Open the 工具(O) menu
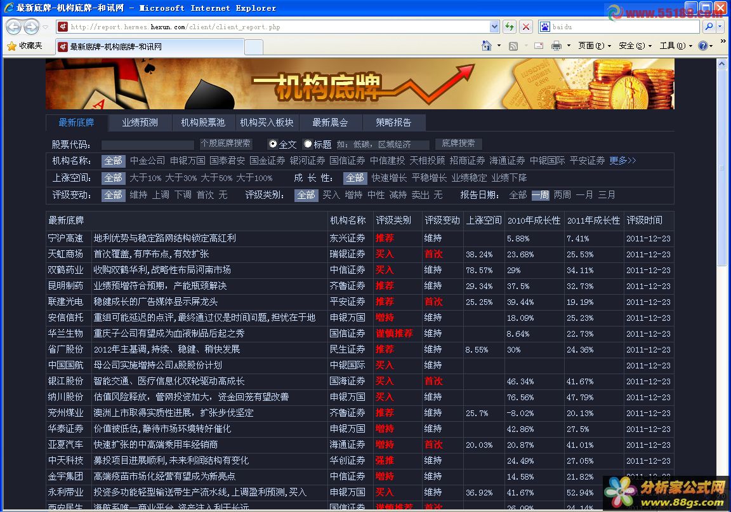 [676, 46]
